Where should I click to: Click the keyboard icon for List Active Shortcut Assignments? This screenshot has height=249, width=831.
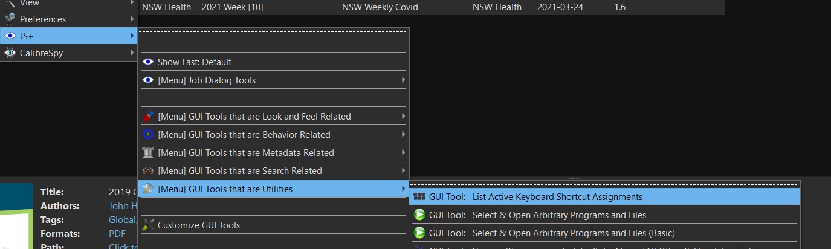coord(419,197)
